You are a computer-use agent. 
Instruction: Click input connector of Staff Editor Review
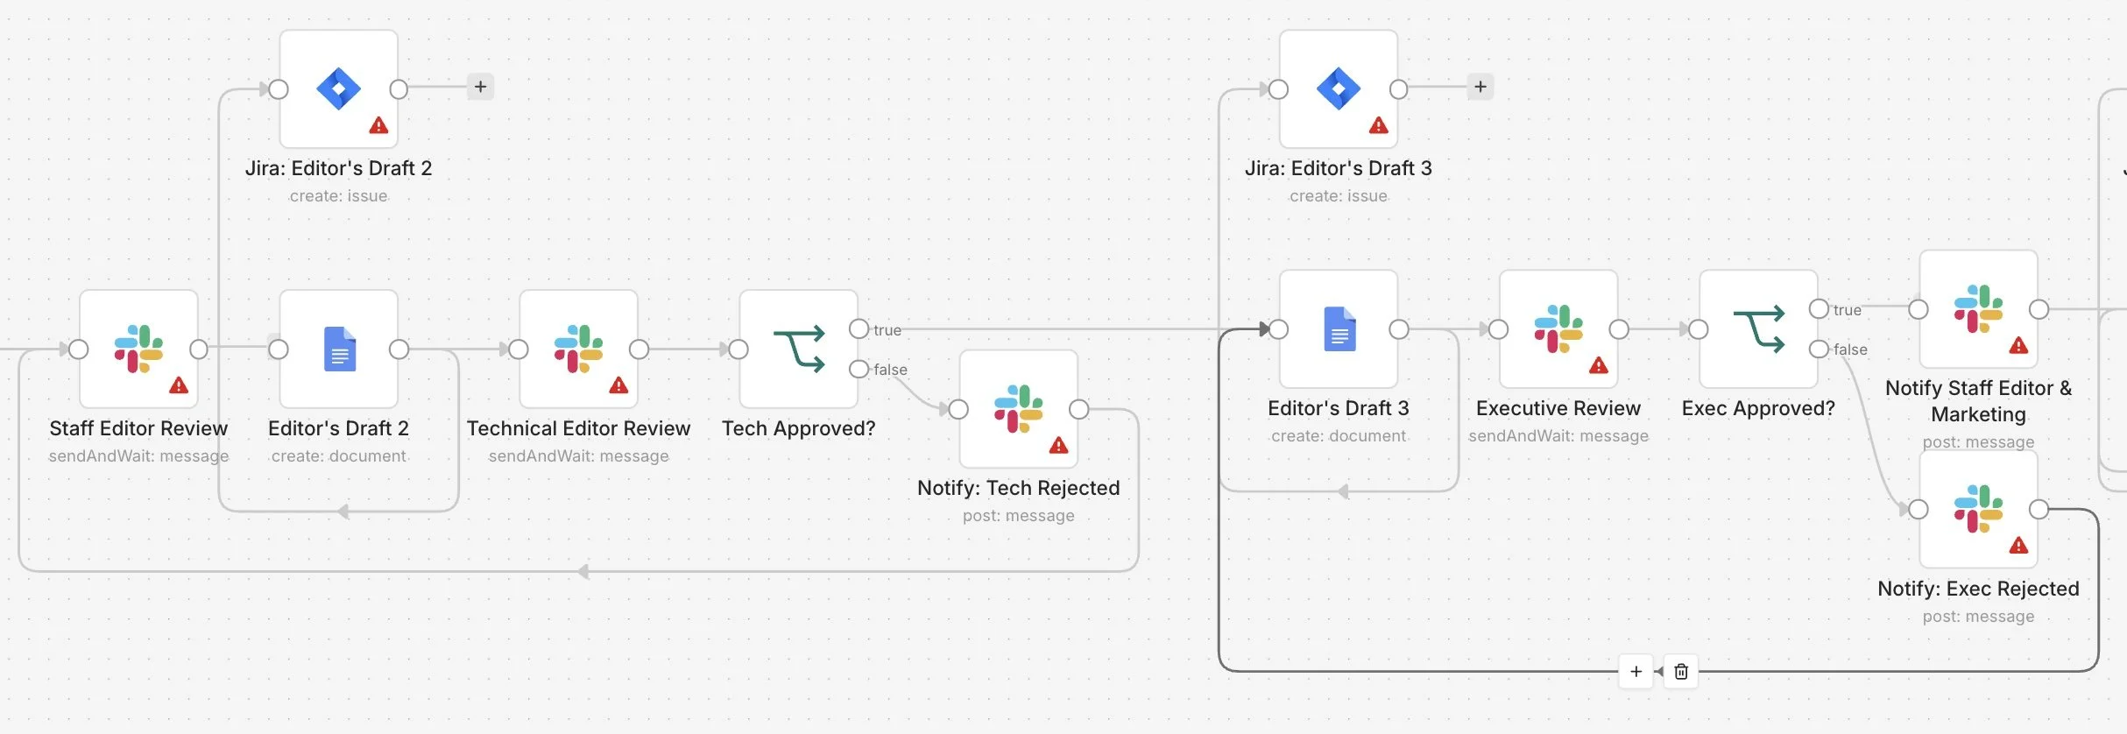point(79,349)
